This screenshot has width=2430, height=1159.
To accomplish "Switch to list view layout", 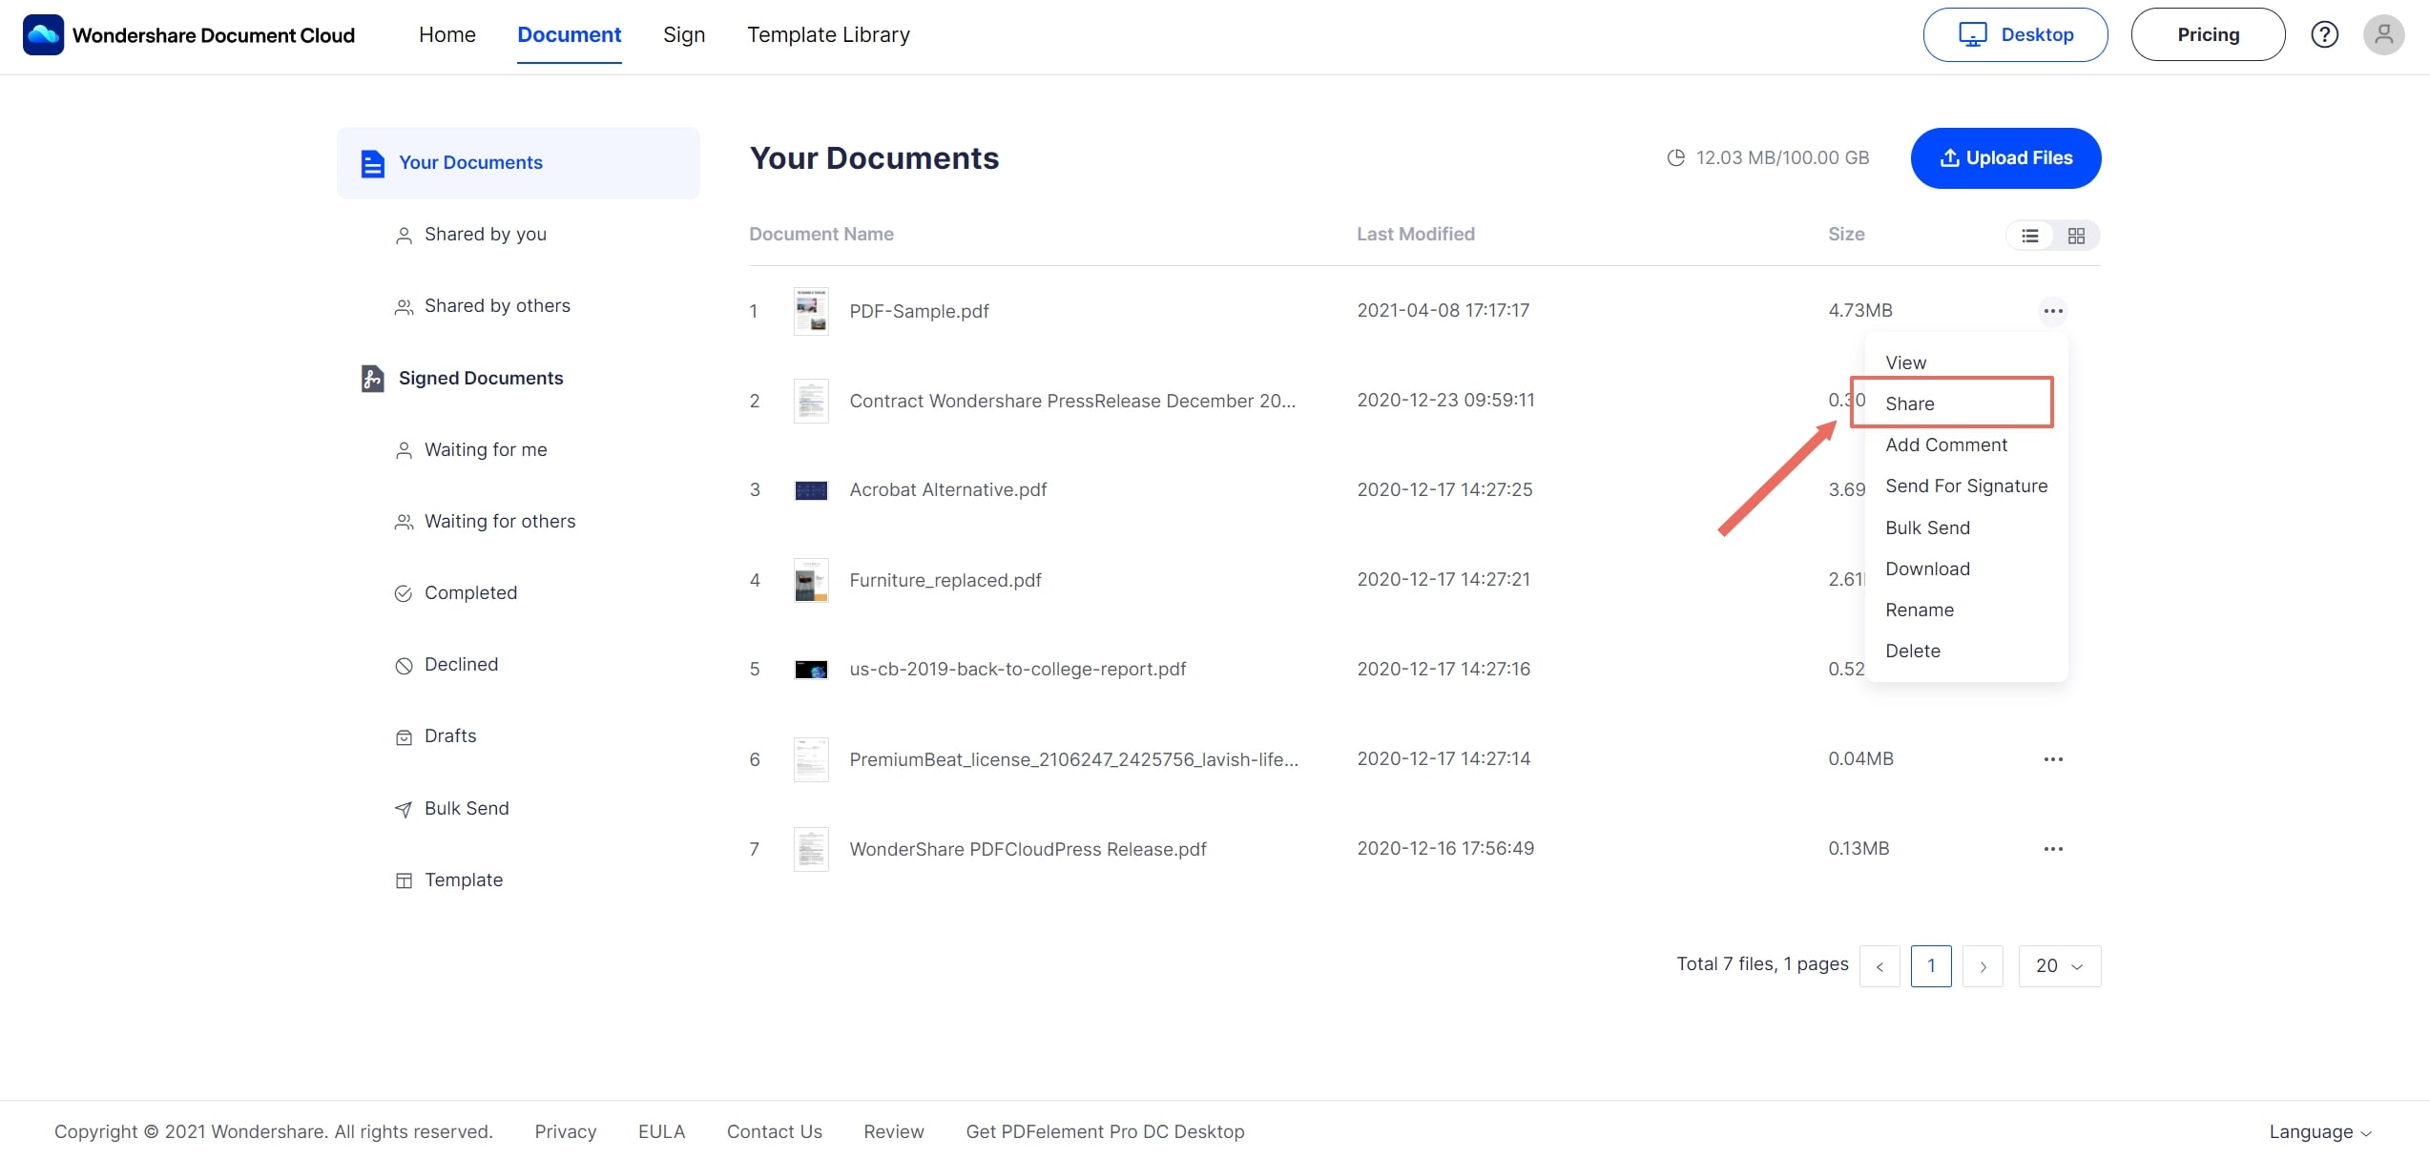I will click(2030, 236).
